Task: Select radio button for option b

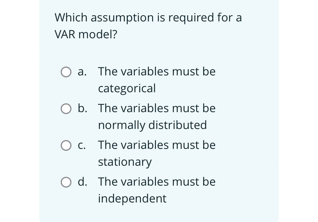Action: (x=66, y=109)
